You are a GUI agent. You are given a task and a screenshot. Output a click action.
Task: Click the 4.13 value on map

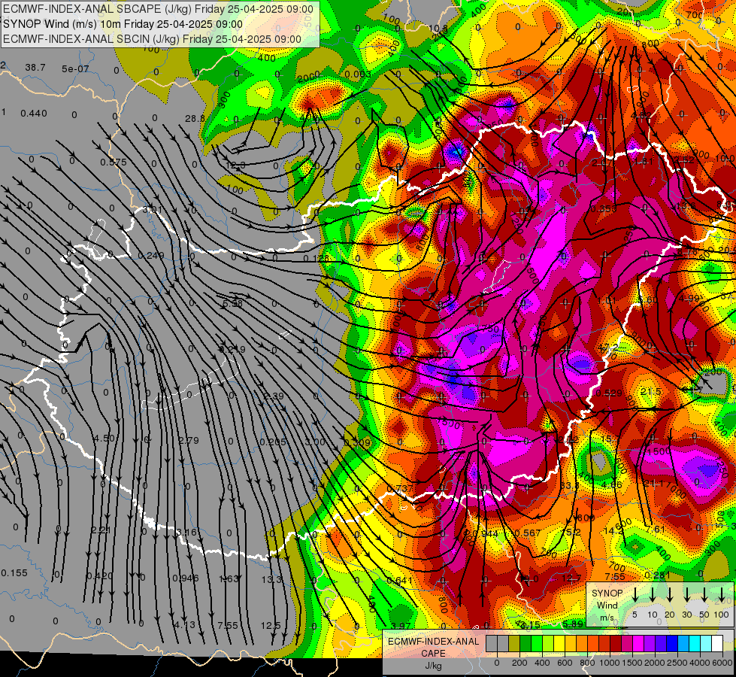[x=184, y=625]
